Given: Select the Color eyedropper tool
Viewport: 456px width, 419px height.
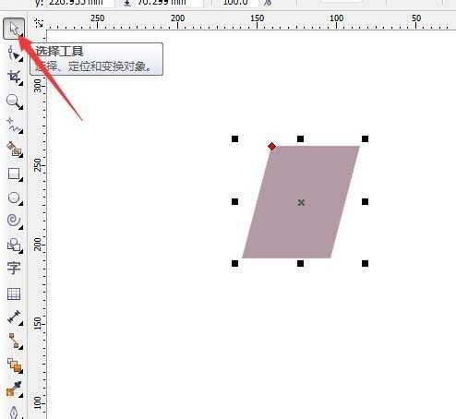Looking at the screenshot, I should click(x=14, y=389).
